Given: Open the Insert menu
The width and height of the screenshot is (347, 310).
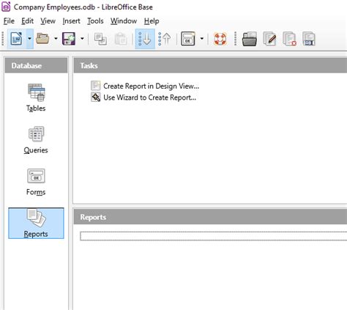Looking at the screenshot, I should click(71, 21).
